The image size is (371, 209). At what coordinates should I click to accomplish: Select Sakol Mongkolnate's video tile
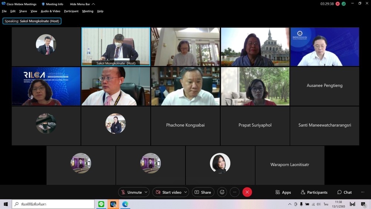(116, 46)
